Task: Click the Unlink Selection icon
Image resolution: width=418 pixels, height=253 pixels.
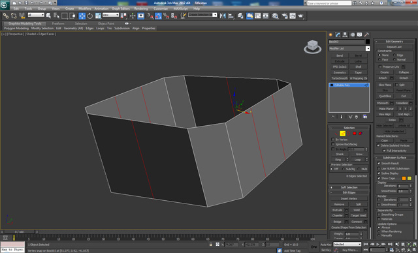Action: 14,16
